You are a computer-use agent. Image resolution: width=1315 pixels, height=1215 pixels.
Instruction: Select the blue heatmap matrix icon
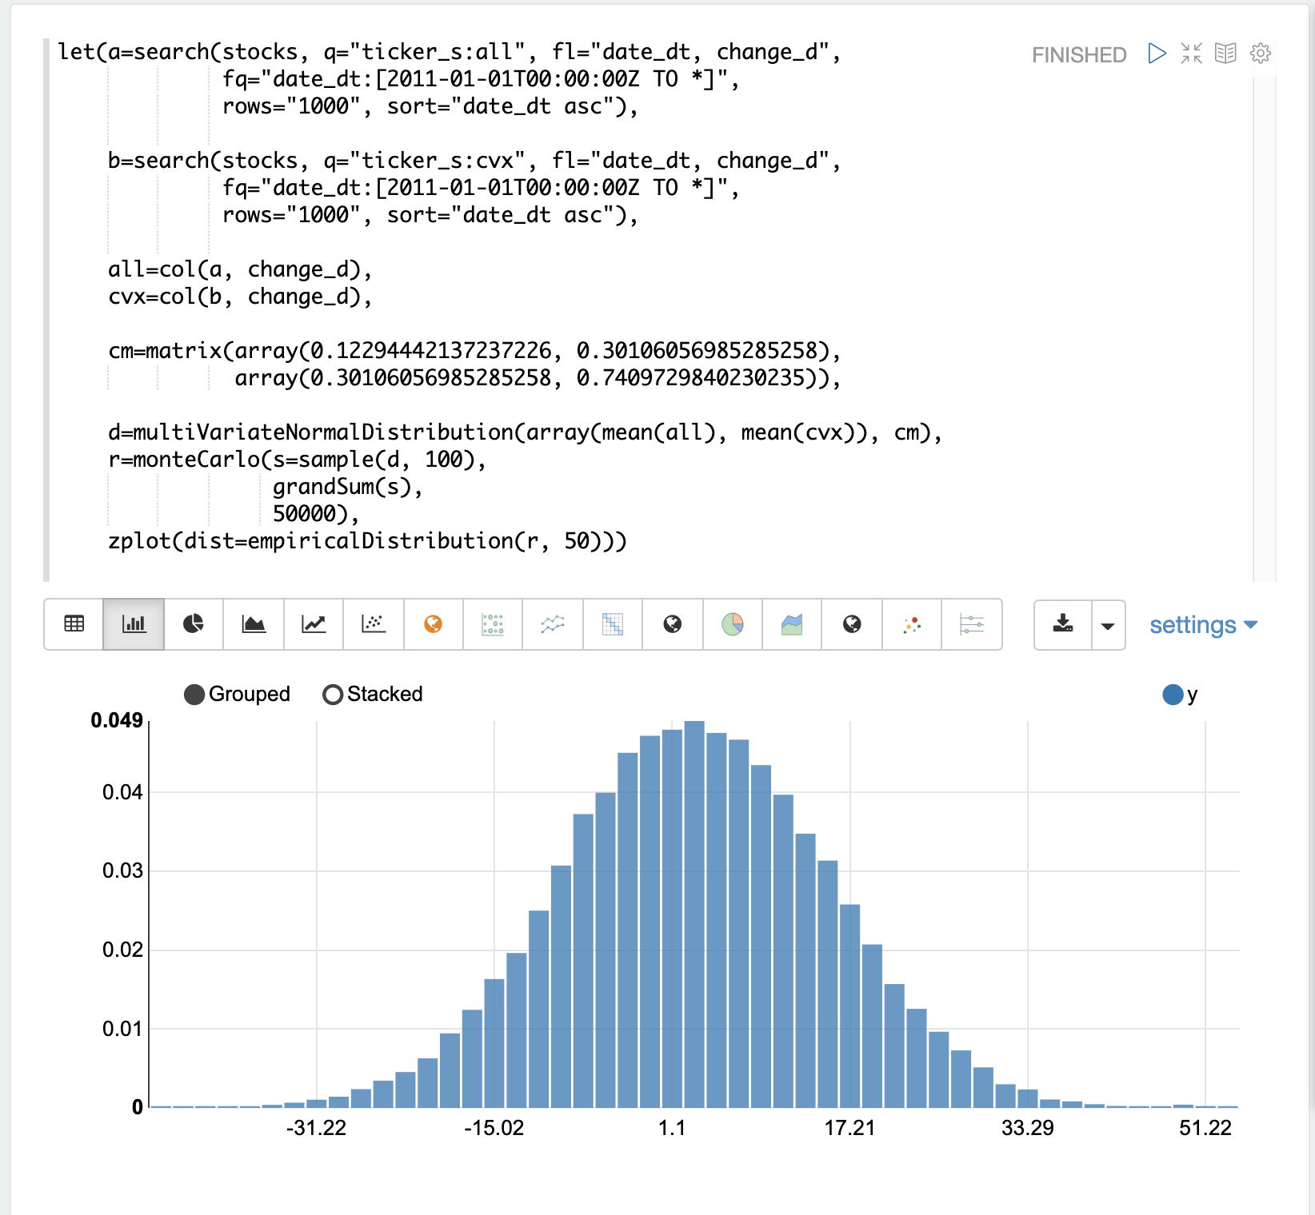[613, 624]
